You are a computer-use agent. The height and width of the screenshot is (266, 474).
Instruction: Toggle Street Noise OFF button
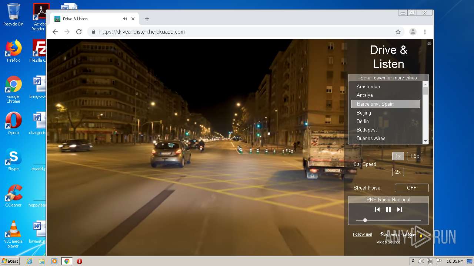412,188
